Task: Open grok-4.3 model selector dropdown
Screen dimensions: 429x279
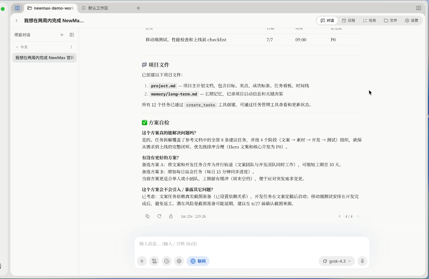Action: click(x=337, y=261)
